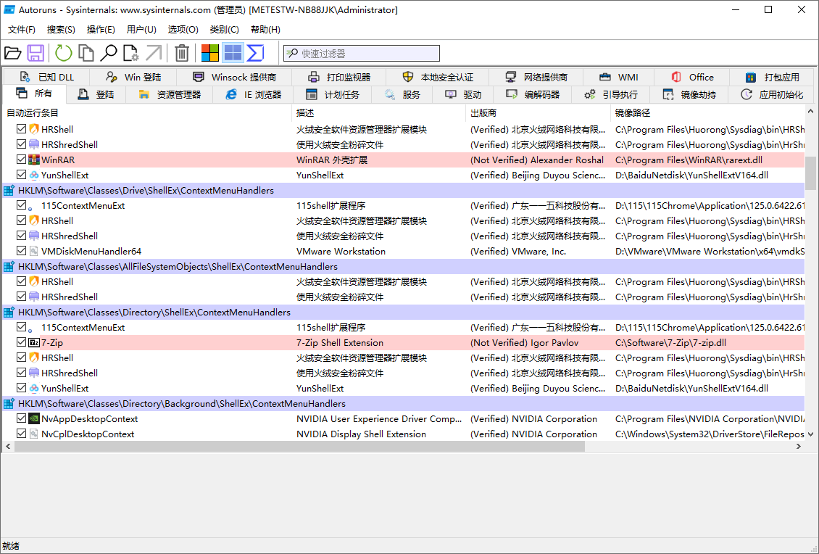This screenshot has height=554, width=819.
Task: Uncheck YunShellExt checkbox under Directory key
Action: [22, 388]
